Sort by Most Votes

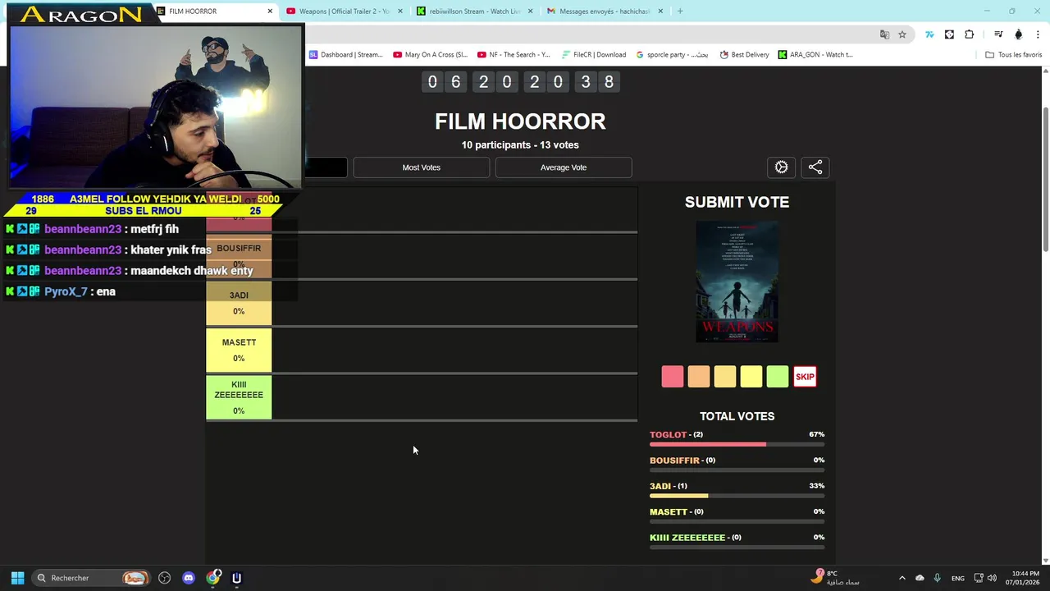422,167
